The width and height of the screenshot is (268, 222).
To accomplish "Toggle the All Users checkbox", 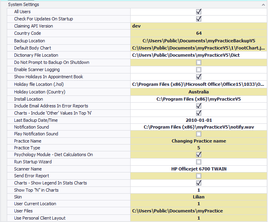I will pyautogui.click(x=199, y=12).
